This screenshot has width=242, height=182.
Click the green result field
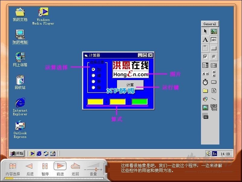point(139,102)
